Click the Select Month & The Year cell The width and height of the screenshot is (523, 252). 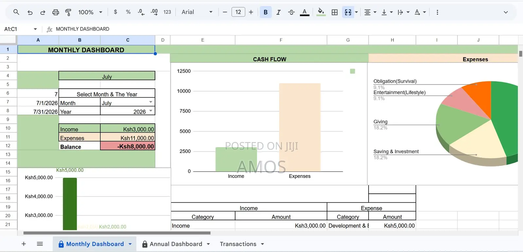[107, 93]
